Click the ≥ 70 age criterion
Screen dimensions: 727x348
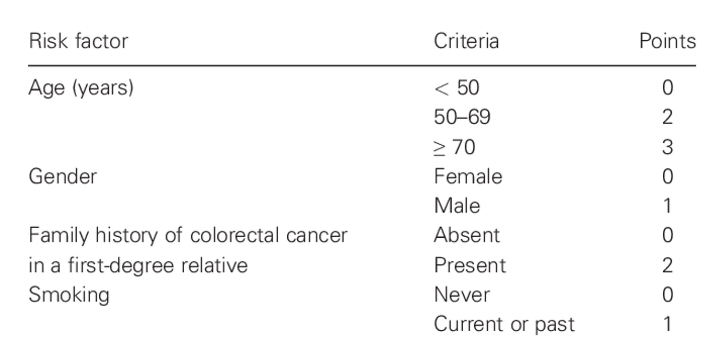[x=454, y=147]
